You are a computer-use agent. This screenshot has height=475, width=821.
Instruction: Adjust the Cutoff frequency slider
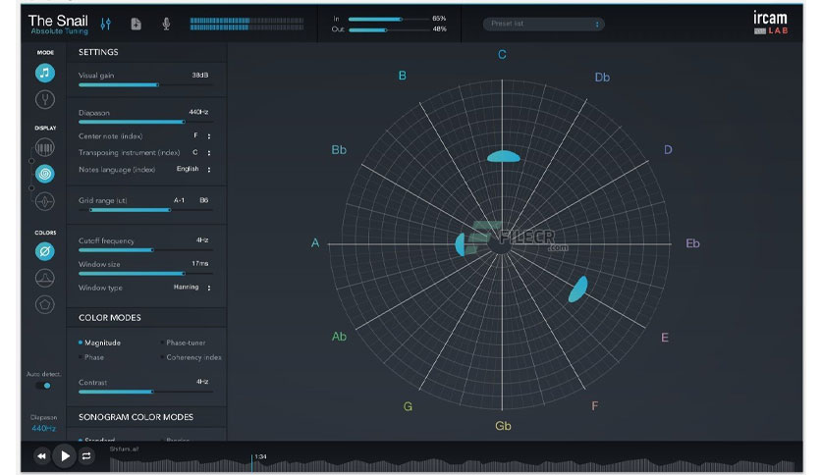click(145, 250)
